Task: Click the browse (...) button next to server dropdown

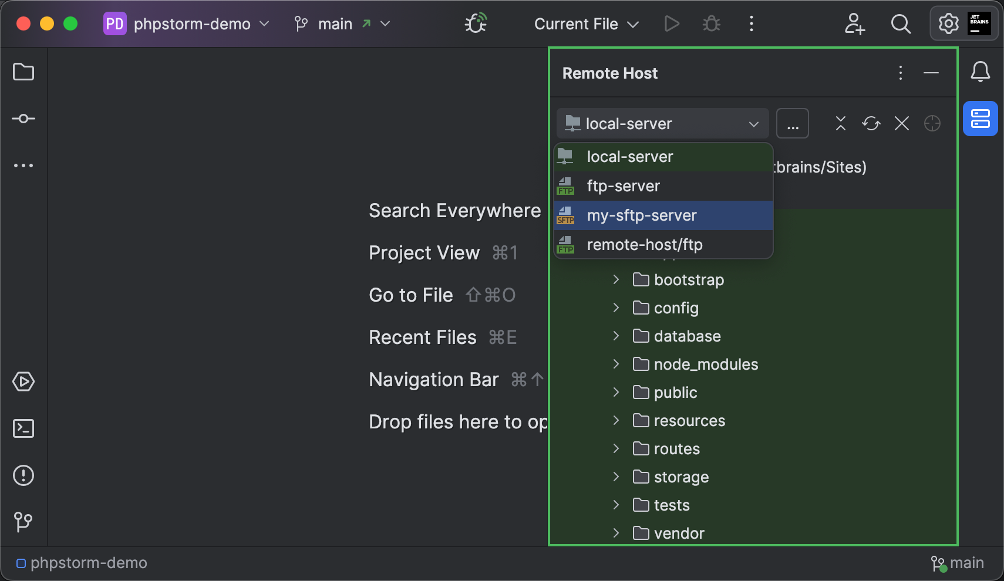Action: [x=793, y=123]
